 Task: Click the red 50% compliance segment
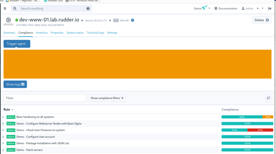(260, 130)
